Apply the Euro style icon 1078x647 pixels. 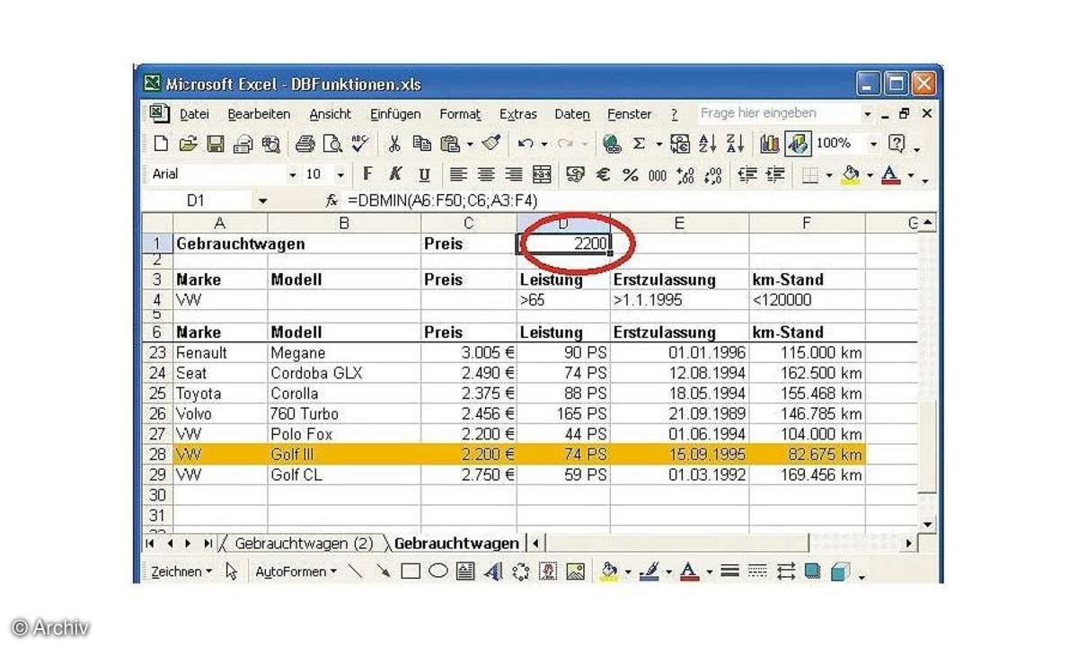603,174
